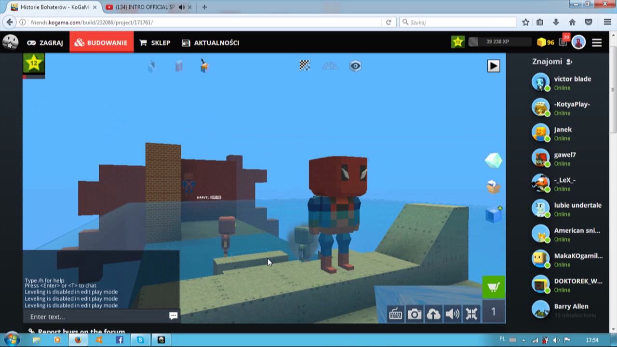This screenshot has width=617, height=347.
Task: Click MakaKOgamil... friend avatar
Action: pyautogui.click(x=540, y=260)
